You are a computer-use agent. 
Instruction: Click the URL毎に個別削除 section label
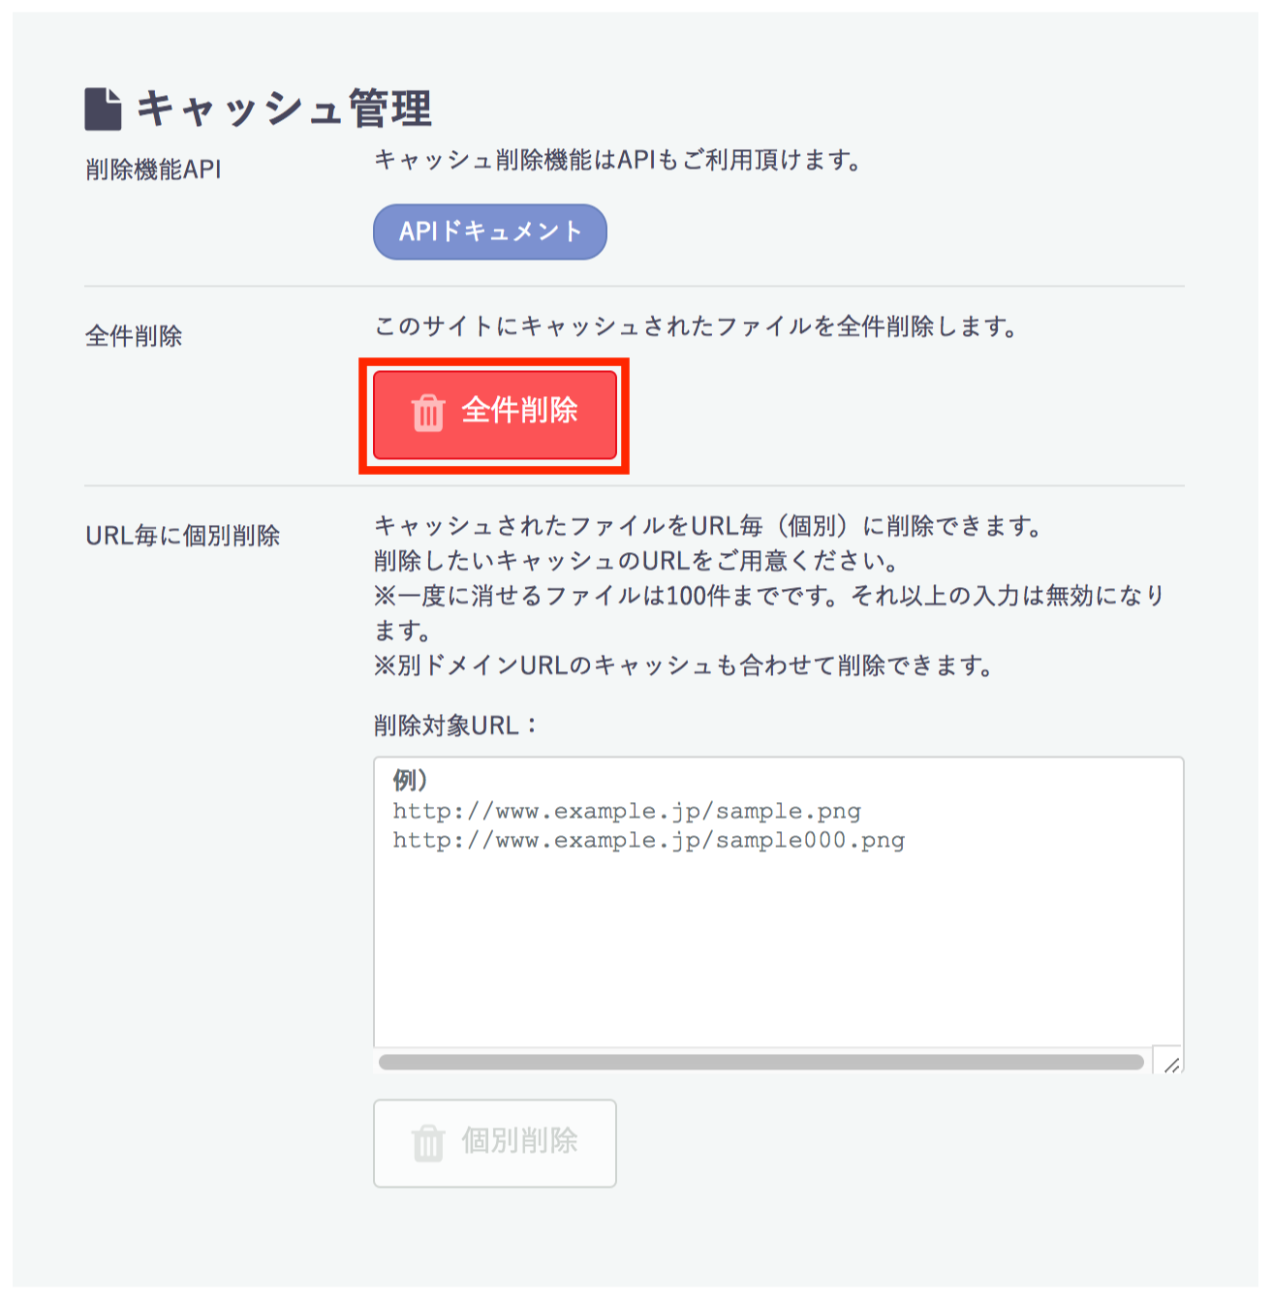(x=182, y=536)
